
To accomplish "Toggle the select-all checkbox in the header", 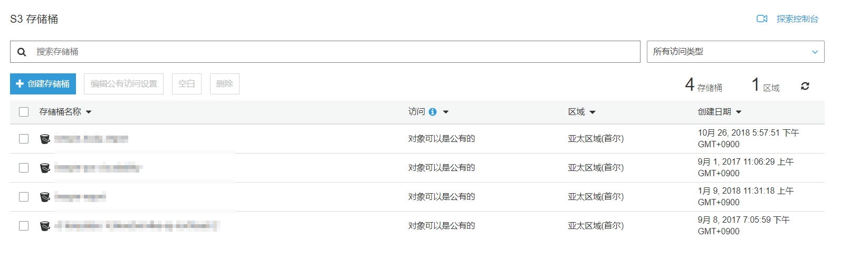I will [x=24, y=112].
